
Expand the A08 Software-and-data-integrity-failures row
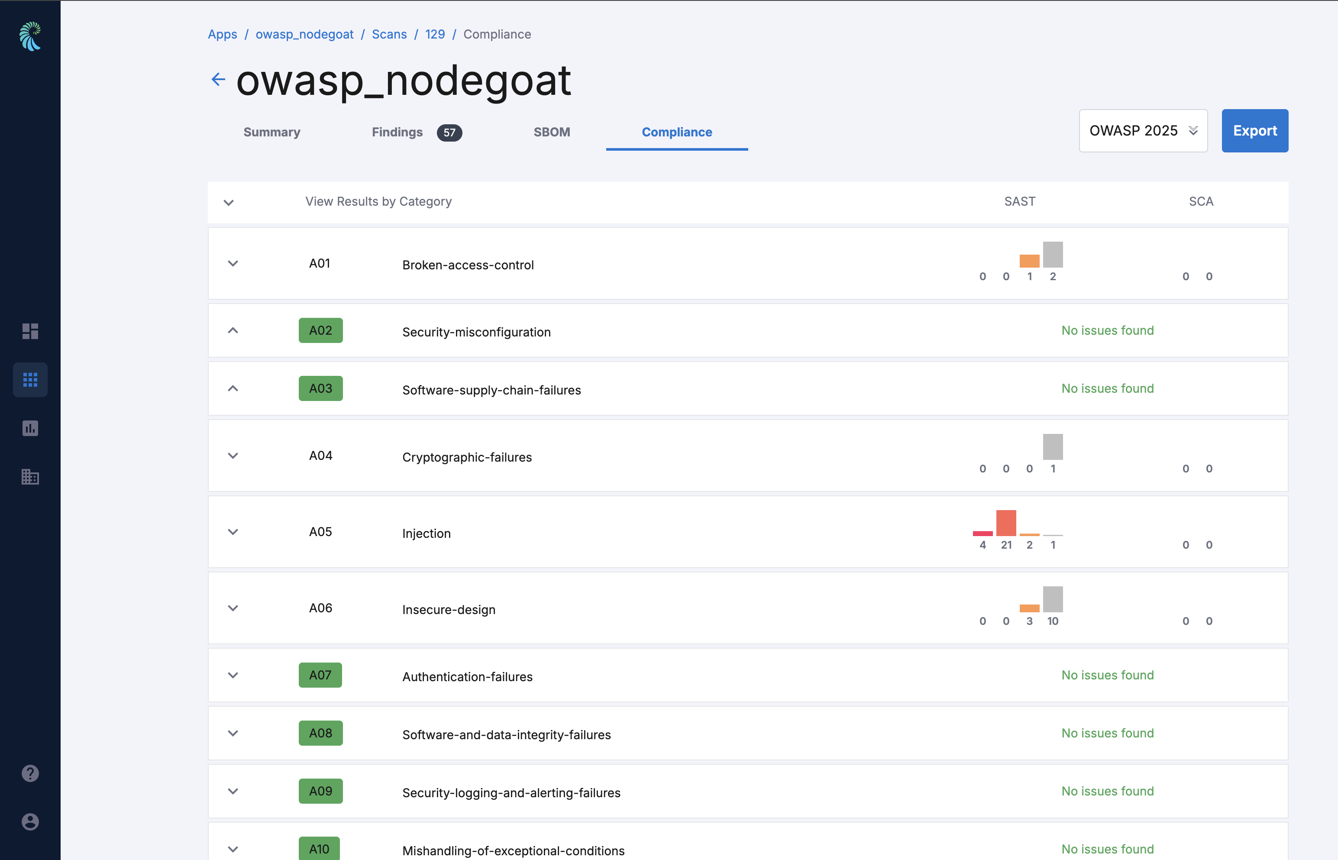[x=233, y=733]
